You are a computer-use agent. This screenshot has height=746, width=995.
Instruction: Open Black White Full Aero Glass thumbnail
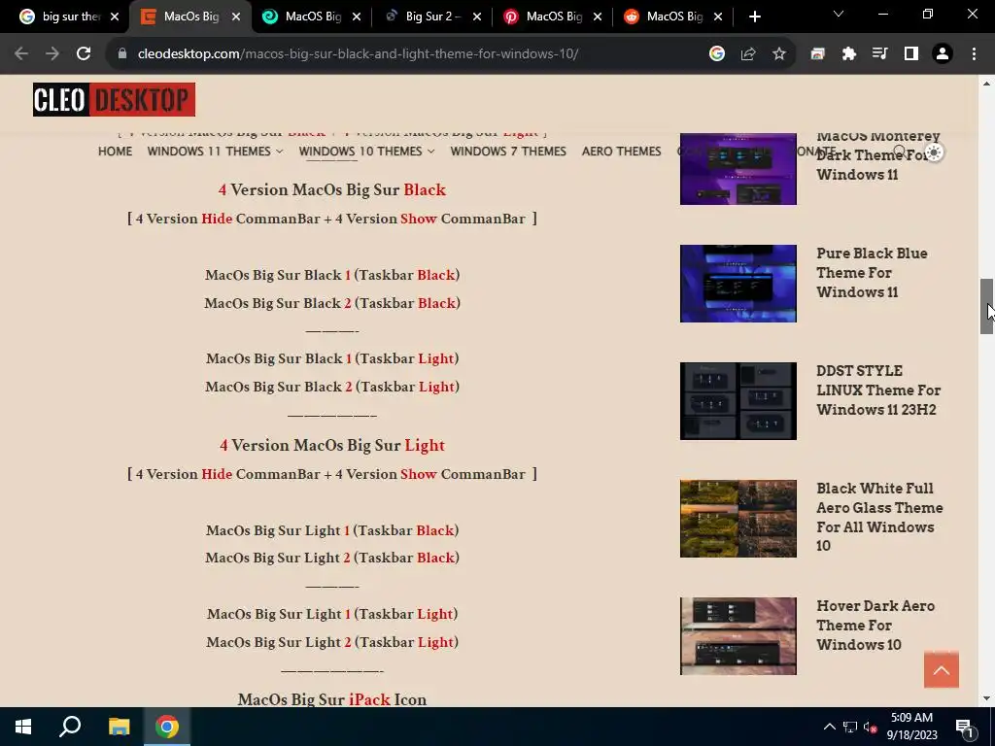coord(738,519)
